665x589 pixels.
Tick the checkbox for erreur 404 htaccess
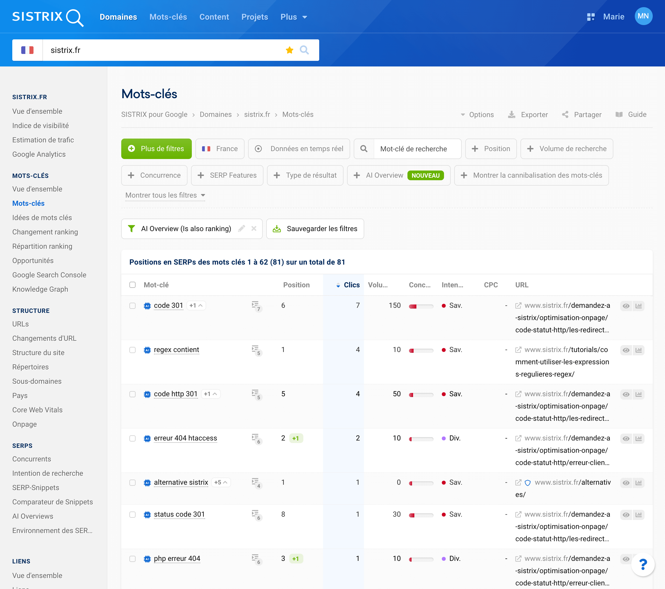point(132,438)
